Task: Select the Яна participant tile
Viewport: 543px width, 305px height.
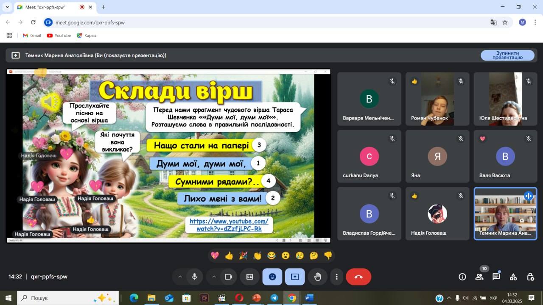Action: click(x=437, y=156)
